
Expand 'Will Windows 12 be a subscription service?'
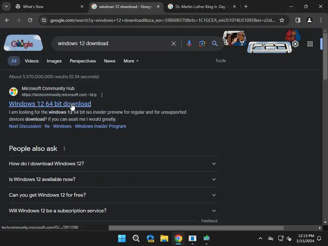click(113, 211)
